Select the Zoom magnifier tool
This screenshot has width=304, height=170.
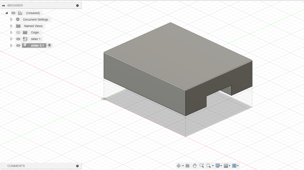click(x=202, y=166)
